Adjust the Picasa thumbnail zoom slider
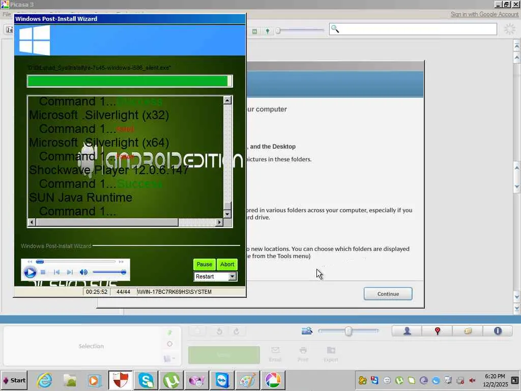Image resolution: width=521 pixels, height=391 pixels. [x=348, y=331]
